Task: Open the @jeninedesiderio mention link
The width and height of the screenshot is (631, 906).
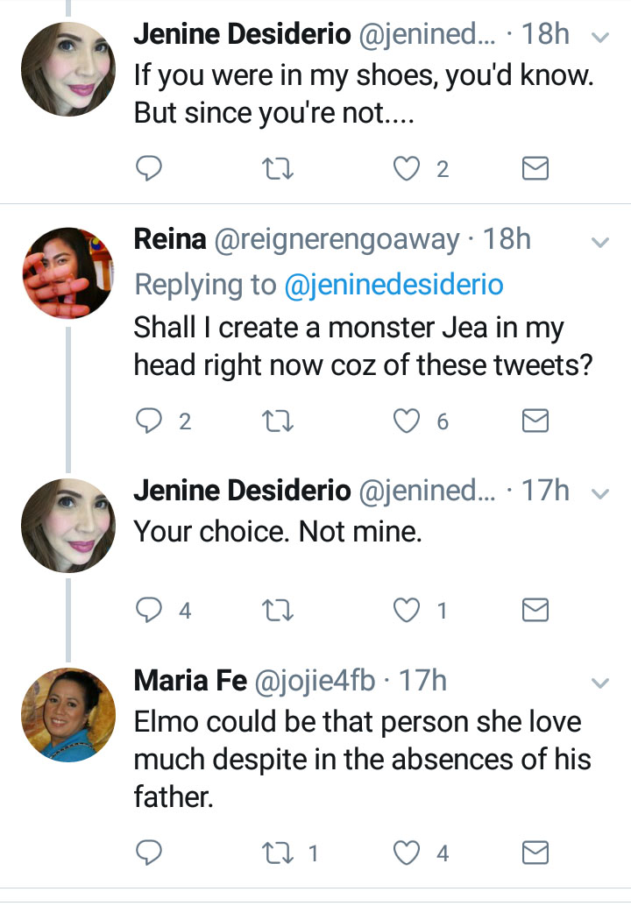Action: [394, 285]
